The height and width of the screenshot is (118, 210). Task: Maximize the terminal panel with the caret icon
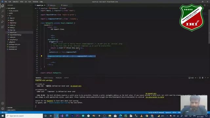(x=205, y=78)
